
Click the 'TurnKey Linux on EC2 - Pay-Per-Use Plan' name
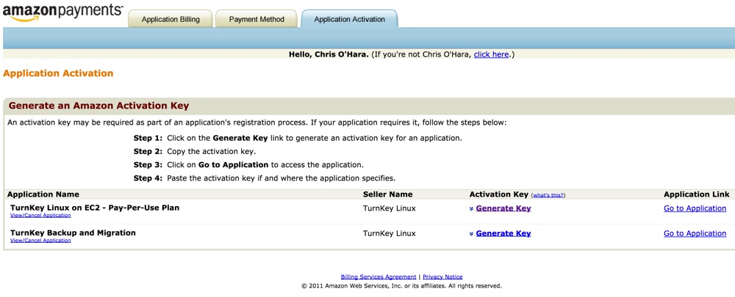point(95,208)
